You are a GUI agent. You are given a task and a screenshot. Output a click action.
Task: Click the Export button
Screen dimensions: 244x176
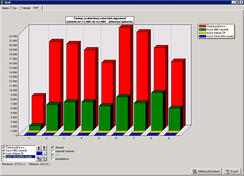pos(232,172)
